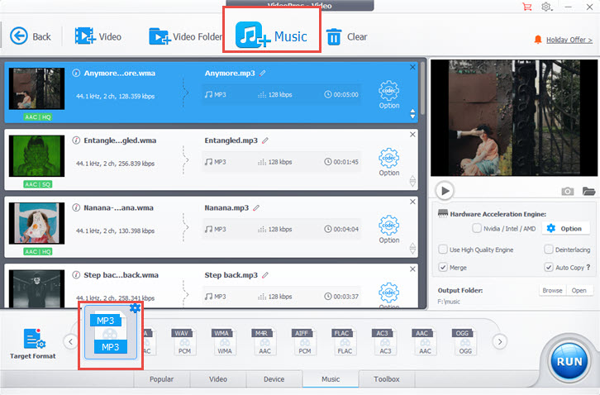
Task: Select the Entangle...gled.wma thumbnail
Action: [x=36, y=156]
